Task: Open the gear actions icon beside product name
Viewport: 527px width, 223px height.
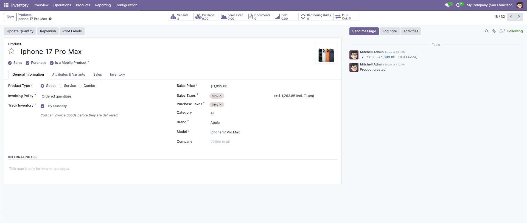Action: [50, 19]
